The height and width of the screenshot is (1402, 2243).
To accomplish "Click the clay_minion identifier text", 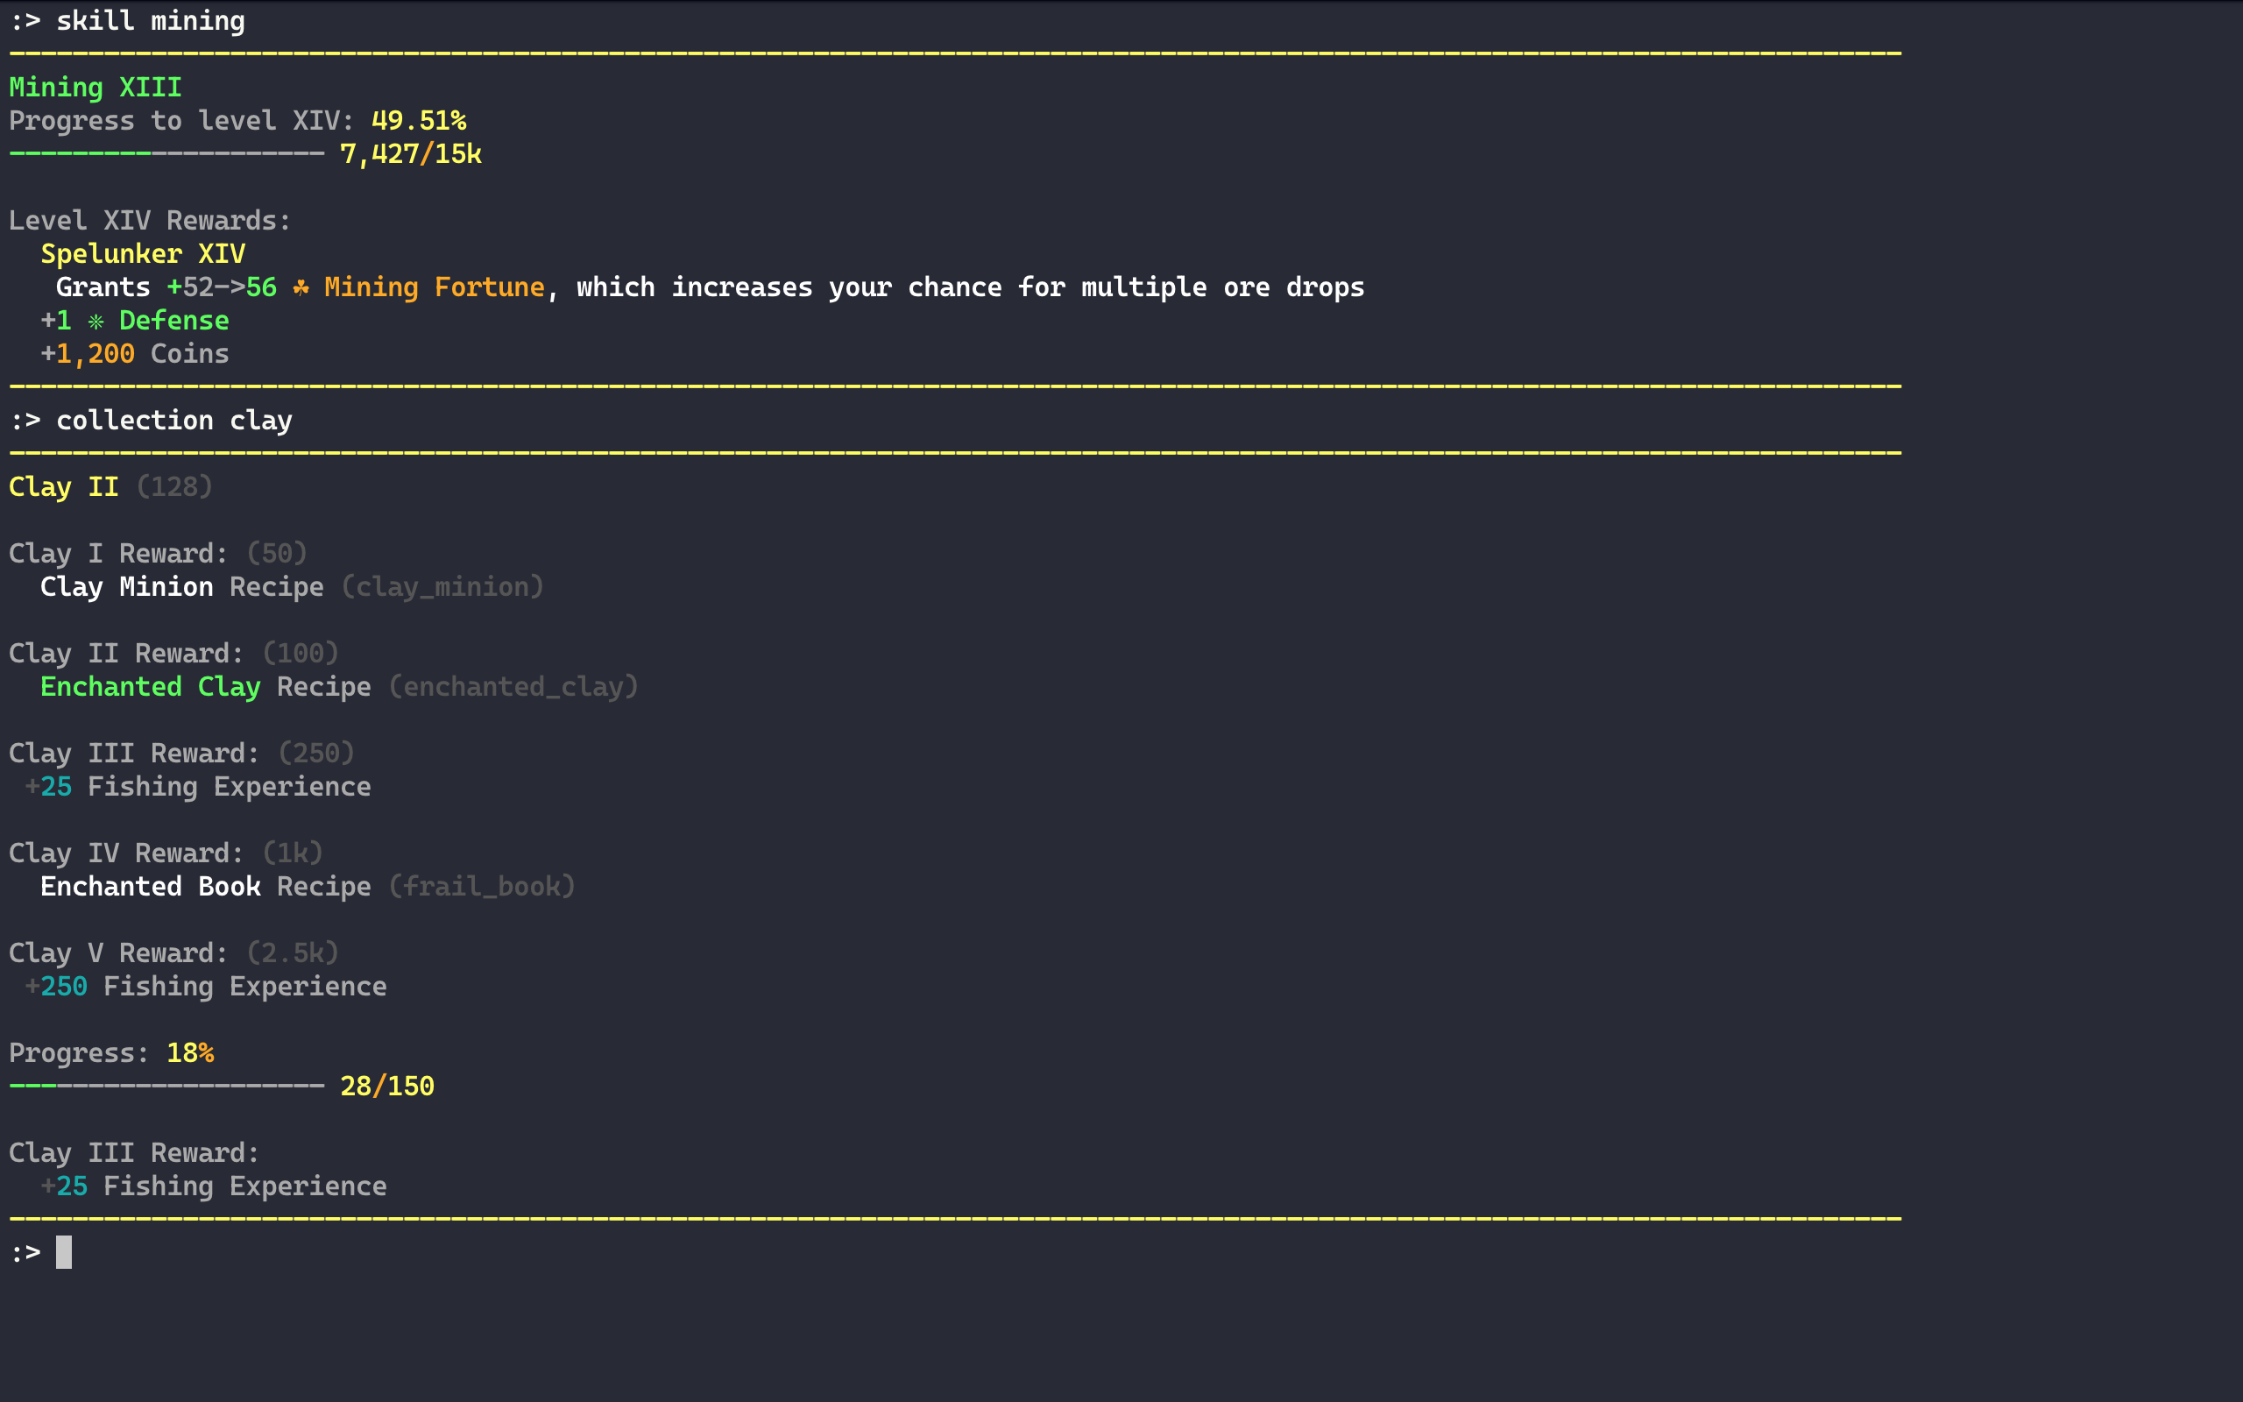I will point(442,587).
